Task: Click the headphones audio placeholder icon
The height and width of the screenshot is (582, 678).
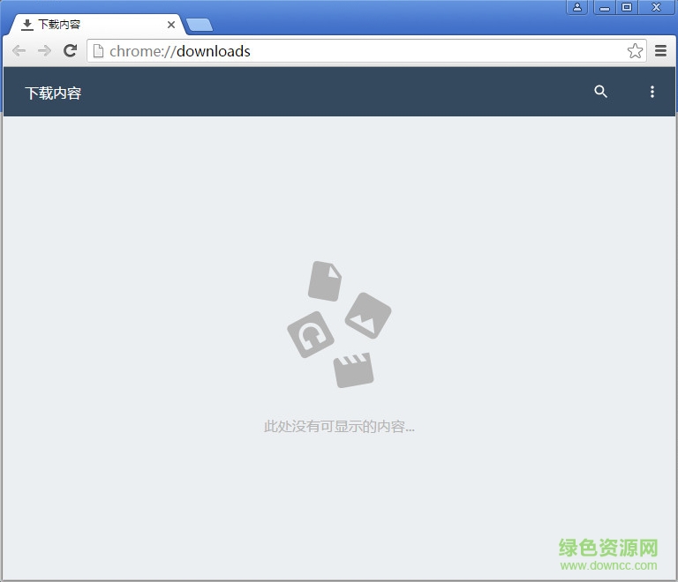Action: 311,335
